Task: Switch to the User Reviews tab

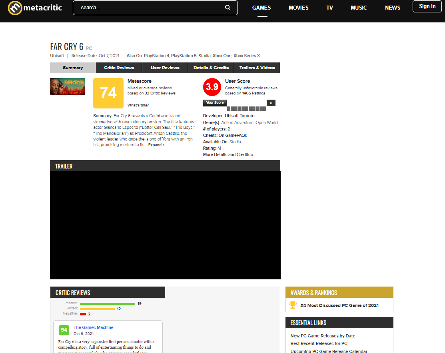Action: [x=165, y=68]
